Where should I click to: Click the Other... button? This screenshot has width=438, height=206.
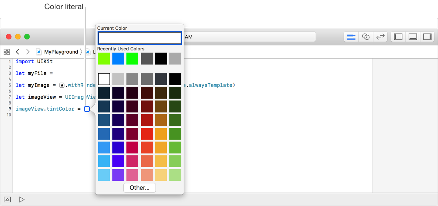coord(139,188)
